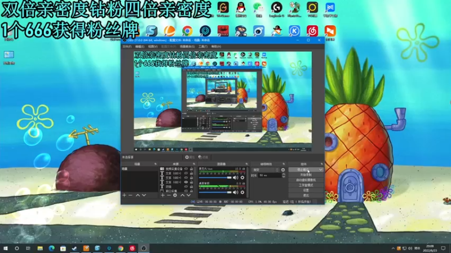
Task: Open the dropdown arrow beside Stop Streaming
Action: click(x=320, y=170)
